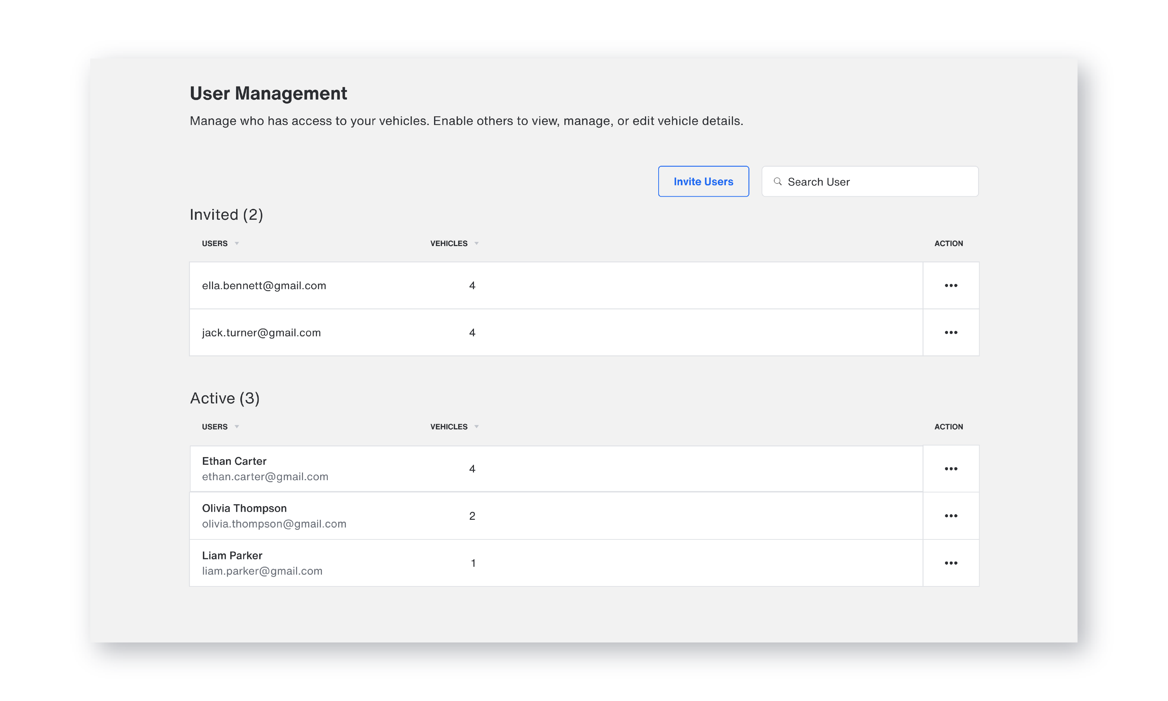This screenshot has height=701, width=1168.
Task: Open the actions menu for ella.bennett@gmail.com
Action: click(951, 285)
